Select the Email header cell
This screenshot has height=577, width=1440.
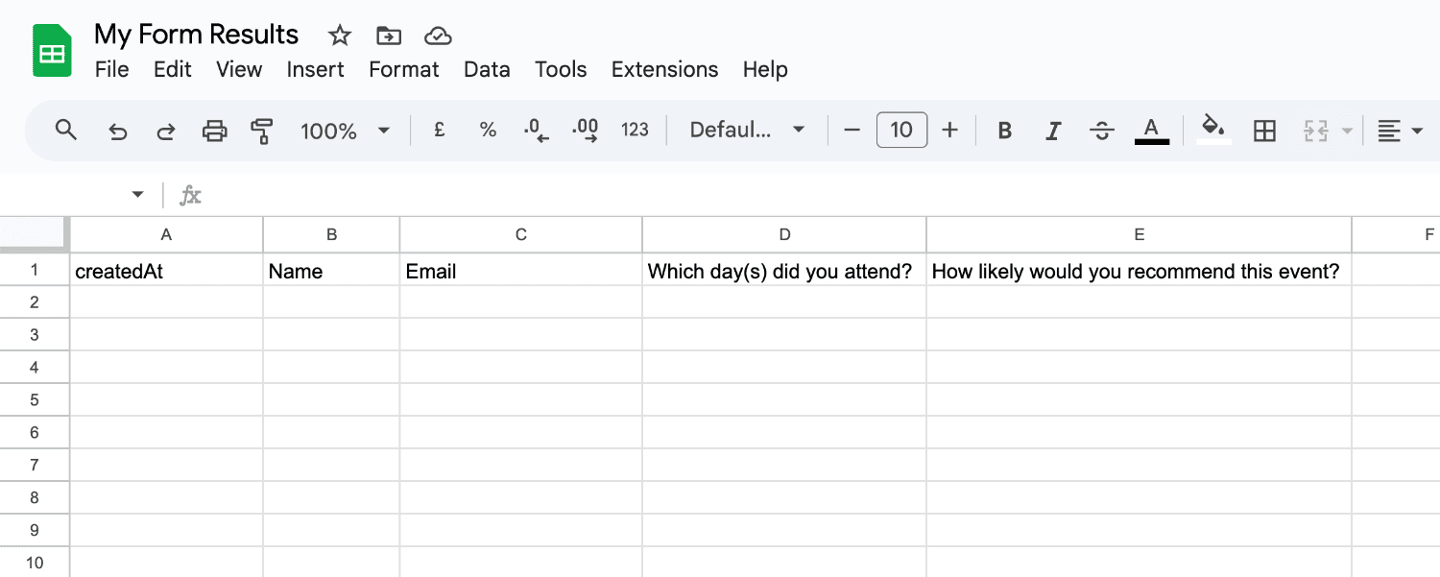pyautogui.click(x=521, y=271)
